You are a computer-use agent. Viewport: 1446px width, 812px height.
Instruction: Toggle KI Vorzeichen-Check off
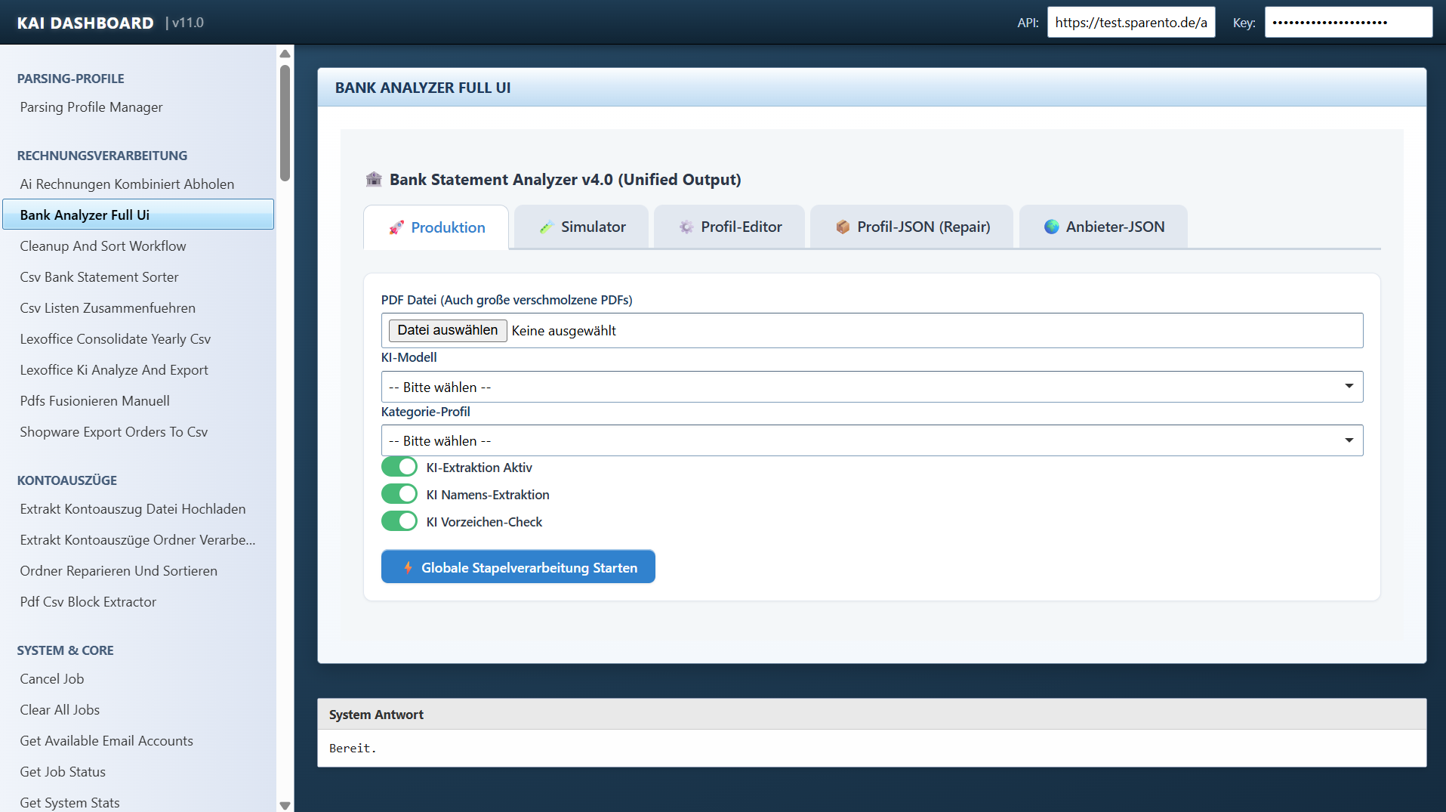(x=399, y=520)
